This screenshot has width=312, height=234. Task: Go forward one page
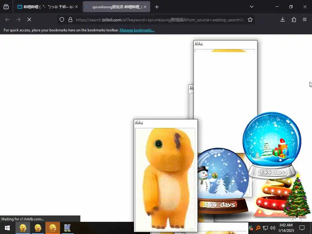point(18,19)
